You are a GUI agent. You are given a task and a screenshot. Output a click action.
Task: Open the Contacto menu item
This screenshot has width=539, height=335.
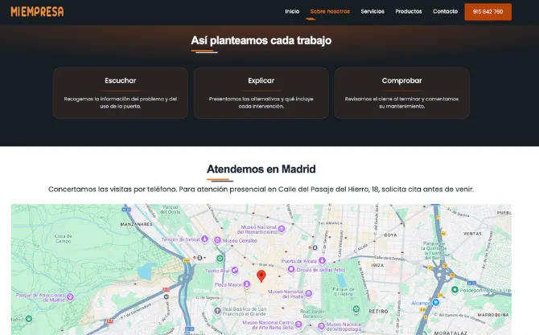coord(445,11)
